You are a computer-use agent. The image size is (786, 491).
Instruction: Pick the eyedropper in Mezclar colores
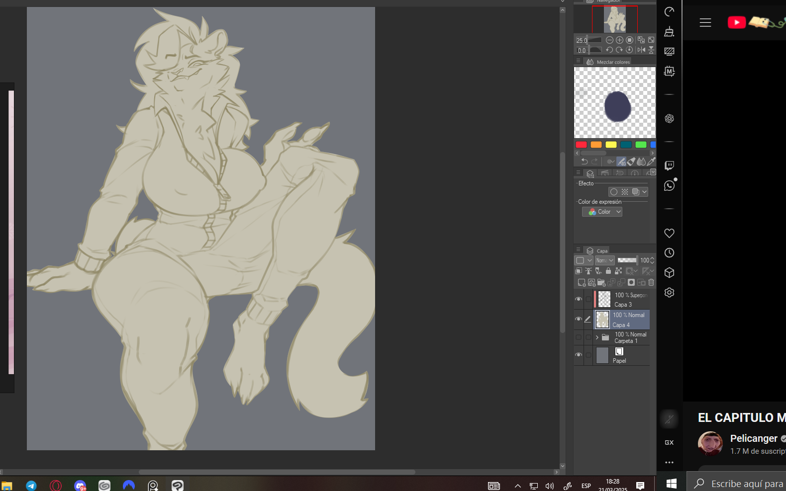[651, 162]
